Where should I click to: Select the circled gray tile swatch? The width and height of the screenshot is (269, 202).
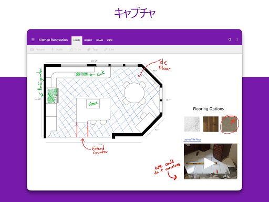point(229,124)
